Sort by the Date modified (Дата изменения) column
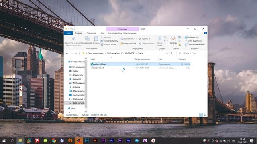This screenshot has width=257, height=144. (142, 59)
